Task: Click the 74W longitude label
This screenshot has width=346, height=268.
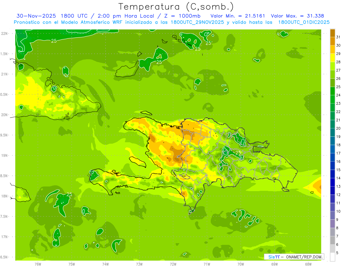Action: (x=105, y=264)
